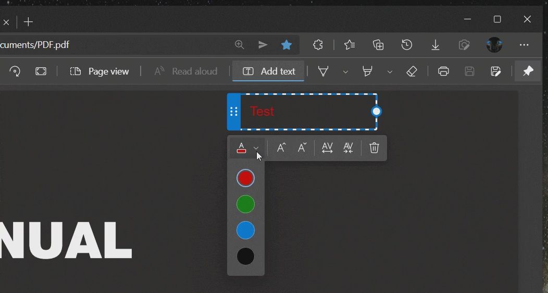This screenshot has width=548, height=293.
Task: Toggle the blue favorite star
Action: pyautogui.click(x=286, y=45)
